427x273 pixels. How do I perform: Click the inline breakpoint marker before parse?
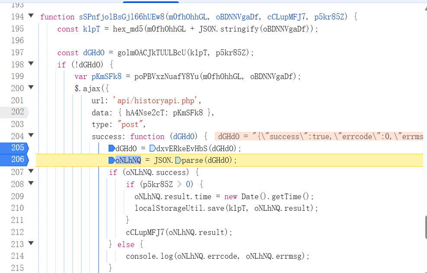click(x=178, y=160)
